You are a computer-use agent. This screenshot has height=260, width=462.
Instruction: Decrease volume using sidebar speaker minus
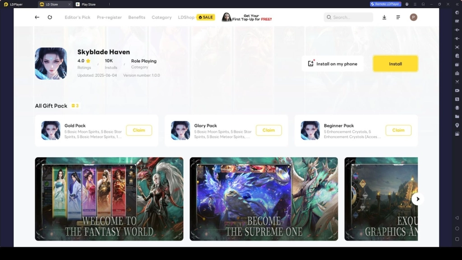[x=457, y=38]
